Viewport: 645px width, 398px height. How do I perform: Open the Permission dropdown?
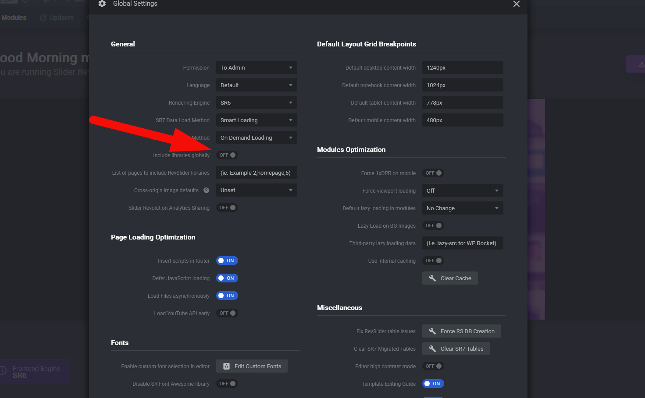(x=257, y=68)
